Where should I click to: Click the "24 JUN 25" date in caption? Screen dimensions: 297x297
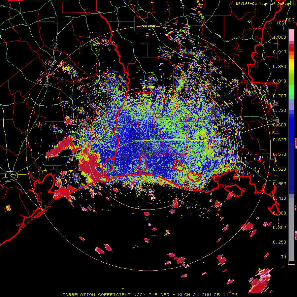[x=207, y=295]
